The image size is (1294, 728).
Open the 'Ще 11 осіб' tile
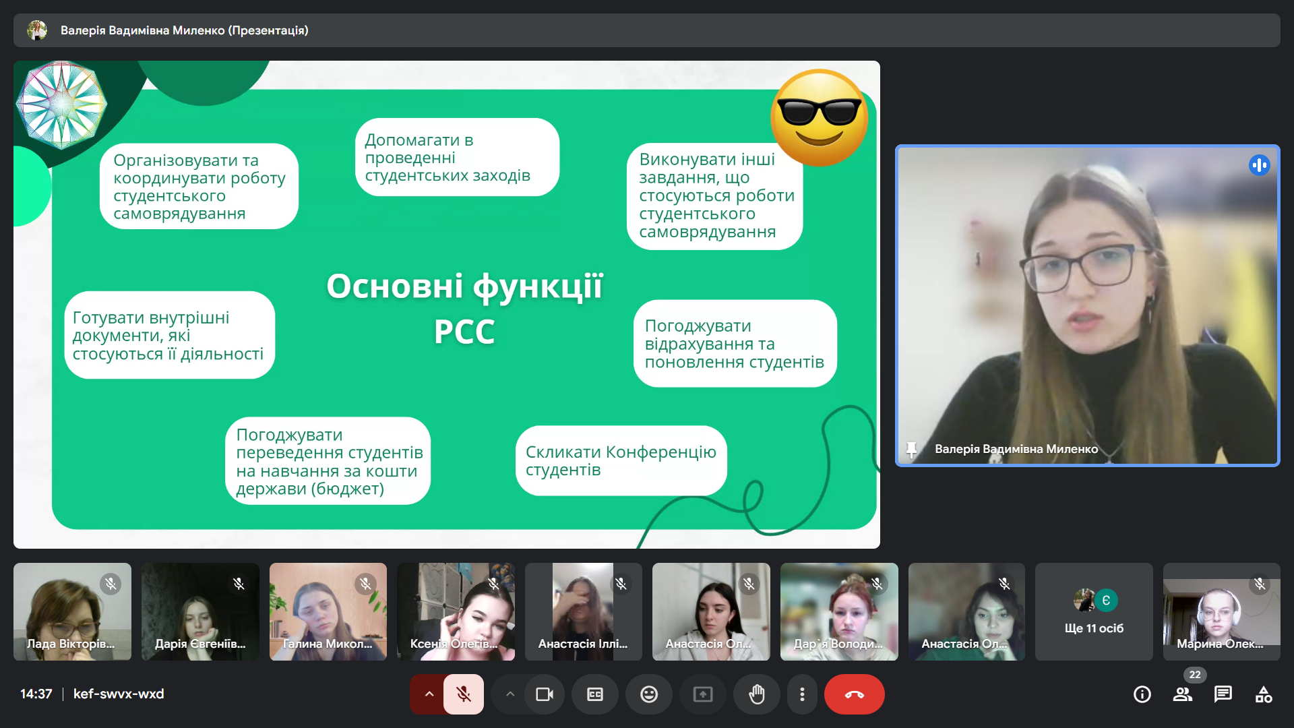(x=1094, y=612)
